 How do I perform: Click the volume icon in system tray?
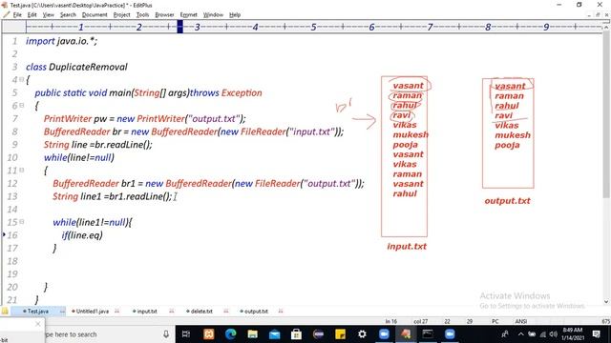[x=553, y=334]
